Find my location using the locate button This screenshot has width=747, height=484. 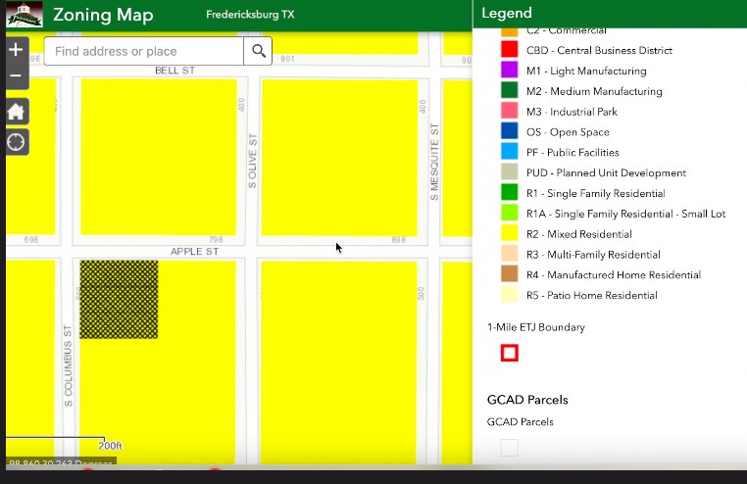coord(16,142)
